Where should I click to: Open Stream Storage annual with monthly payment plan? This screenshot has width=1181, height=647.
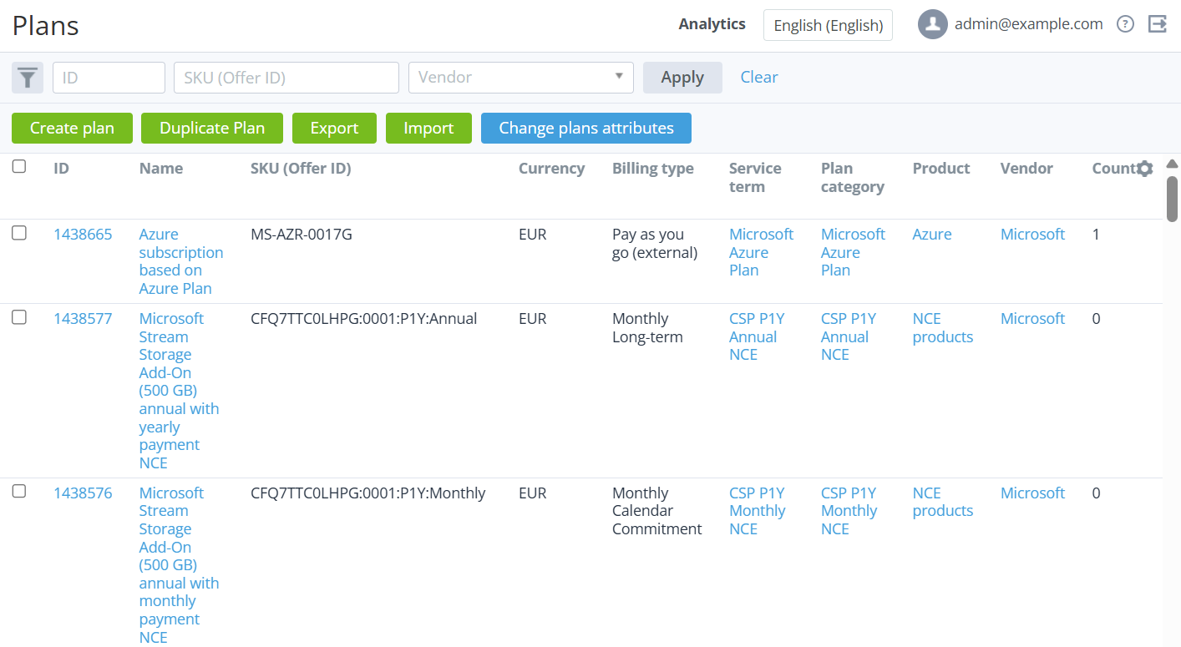(x=179, y=565)
